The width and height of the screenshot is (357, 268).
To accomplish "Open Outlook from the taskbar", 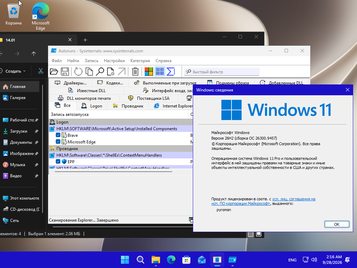I will (202, 260).
